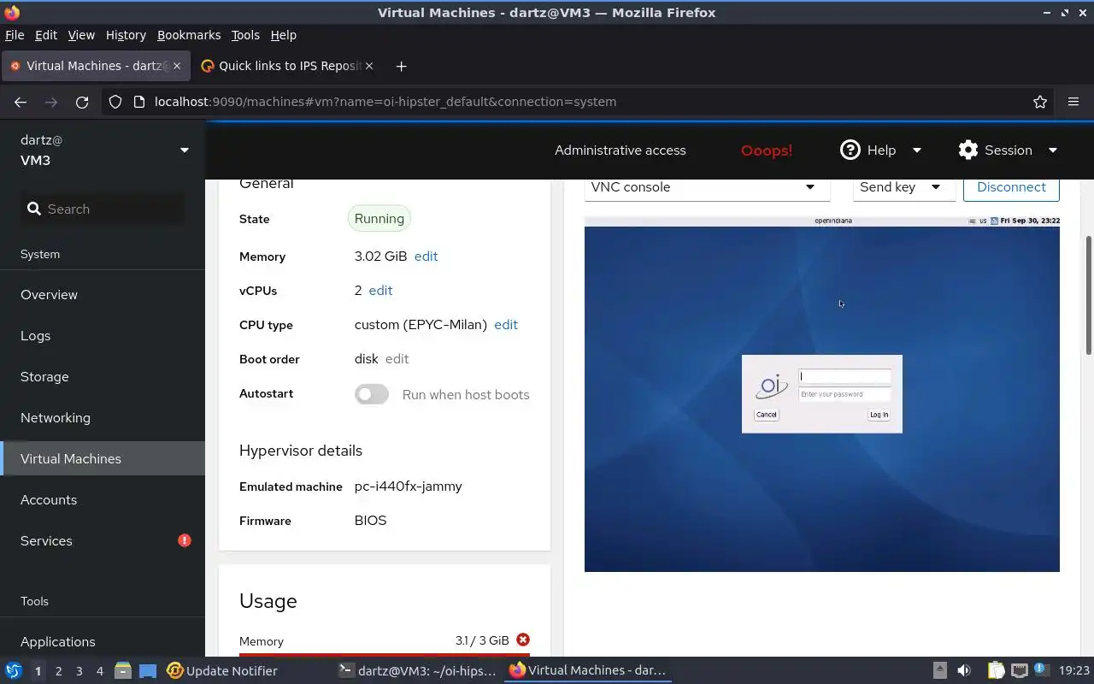Image resolution: width=1094 pixels, height=684 pixels.
Task: Open the Edit menu
Action: coord(46,35)
